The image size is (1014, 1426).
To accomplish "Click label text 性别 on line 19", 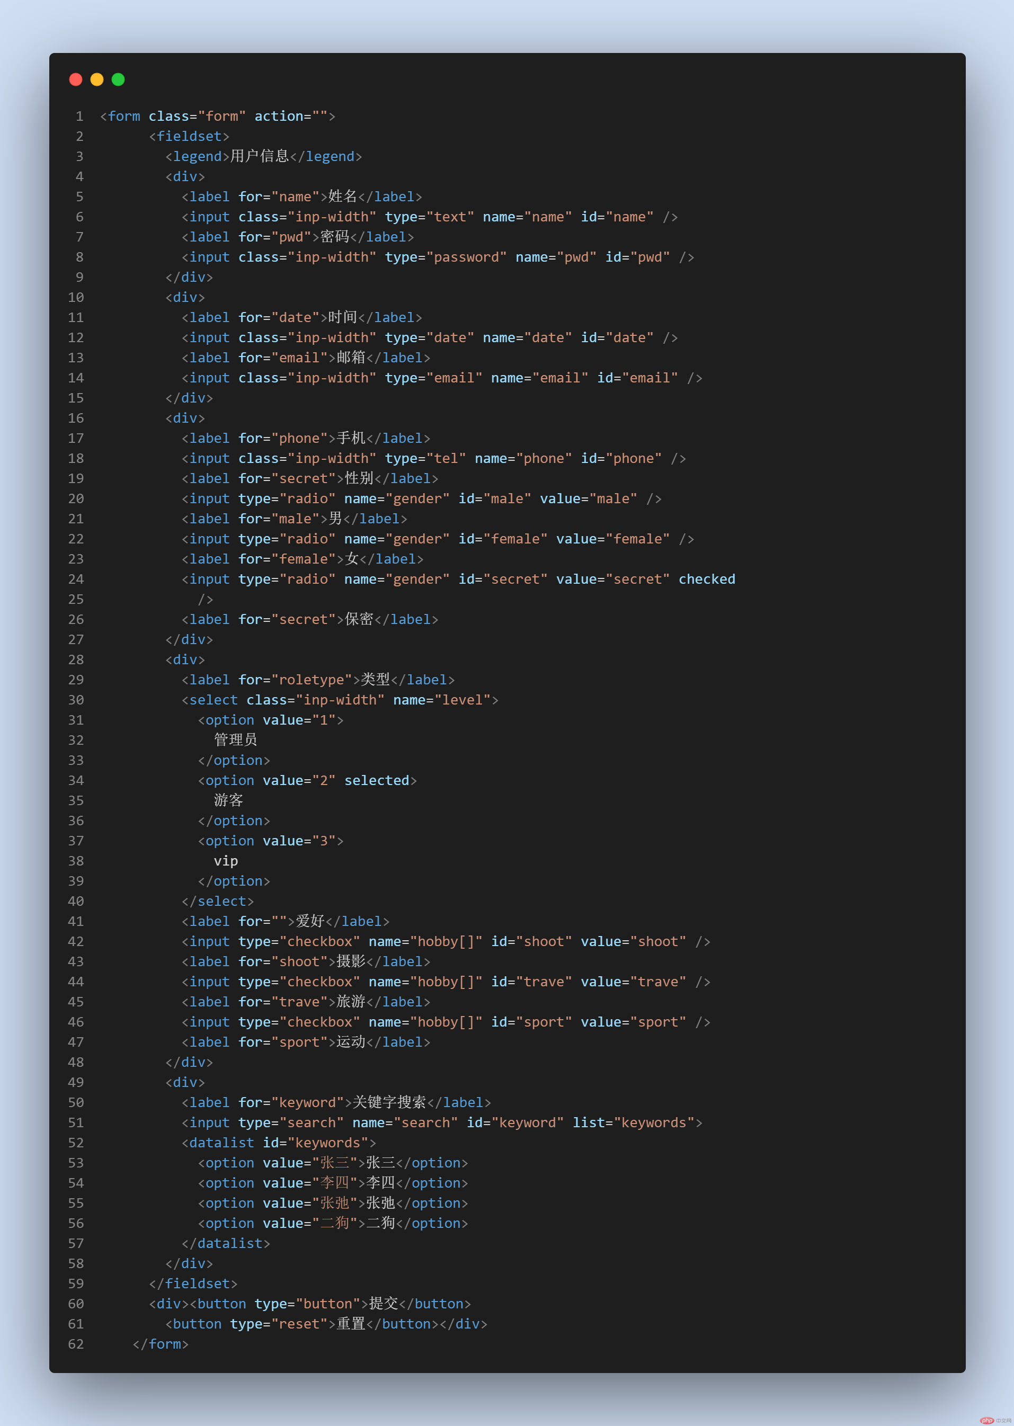I will [359, 478].
